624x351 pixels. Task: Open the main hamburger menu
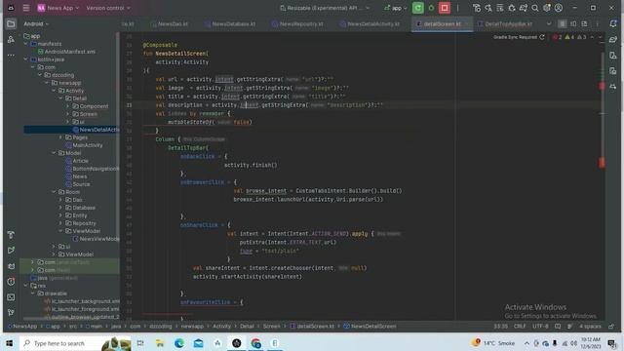[x=26, y=8]
